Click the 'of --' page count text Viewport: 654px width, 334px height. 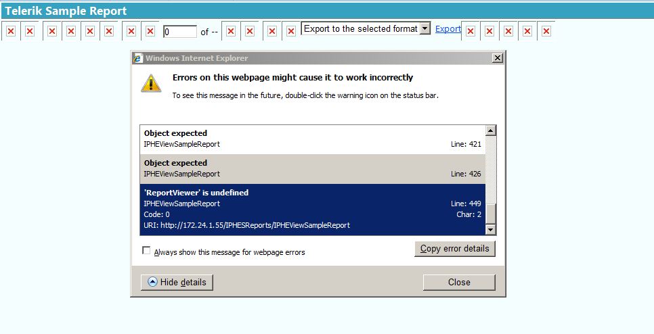pyautogui.click(x=209, y=32)
